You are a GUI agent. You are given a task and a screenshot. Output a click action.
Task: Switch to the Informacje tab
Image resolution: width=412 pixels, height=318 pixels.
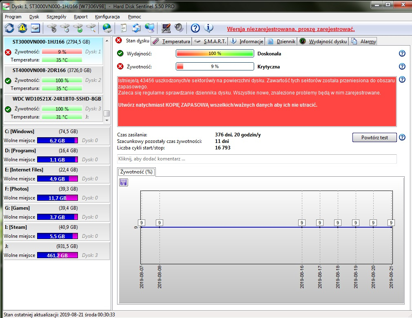tap(246, 42)
